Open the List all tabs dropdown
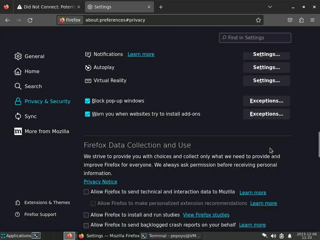The image size is (320, 240). point(270,7)
